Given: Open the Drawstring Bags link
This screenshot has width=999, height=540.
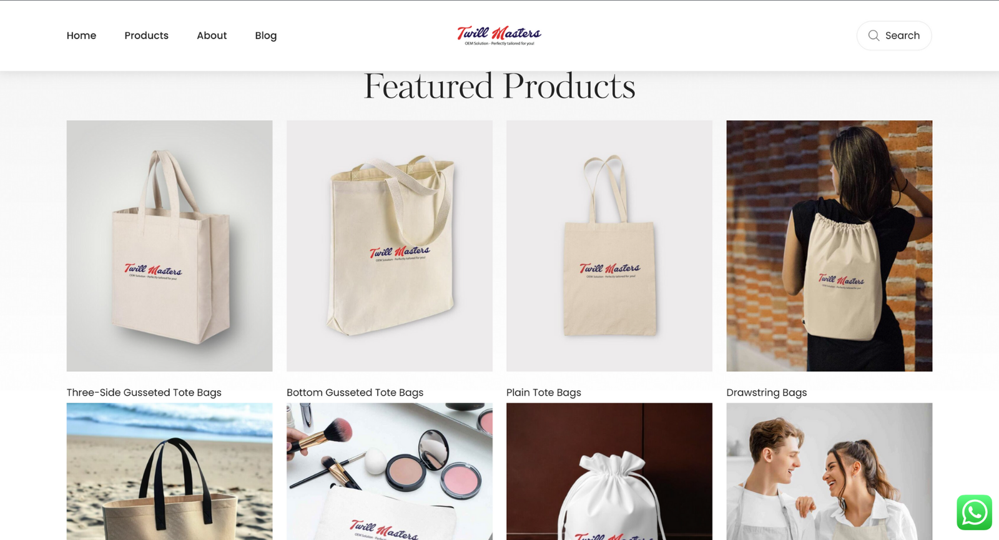Looking at the screenshot, I should point(766,393).
